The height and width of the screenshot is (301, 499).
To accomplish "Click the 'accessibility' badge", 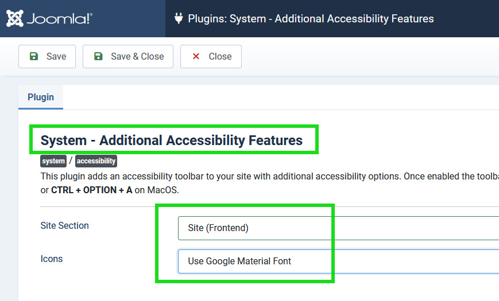I will (x=96, y=161).
